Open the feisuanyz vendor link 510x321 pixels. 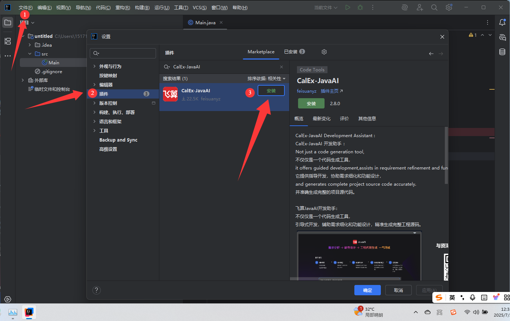point(307,91)
